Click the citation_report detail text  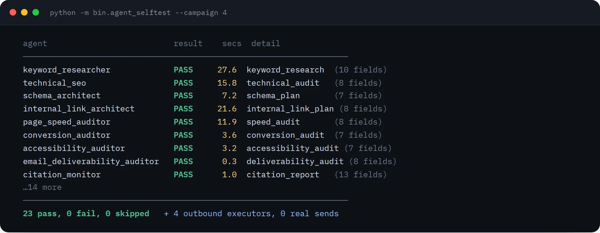tap(283, 174)
